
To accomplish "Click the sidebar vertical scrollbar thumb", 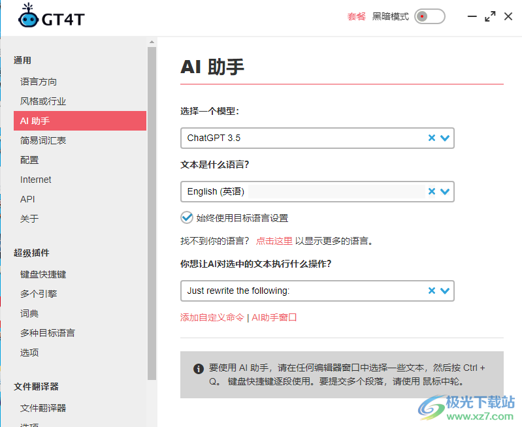I will tap(152, 213).
